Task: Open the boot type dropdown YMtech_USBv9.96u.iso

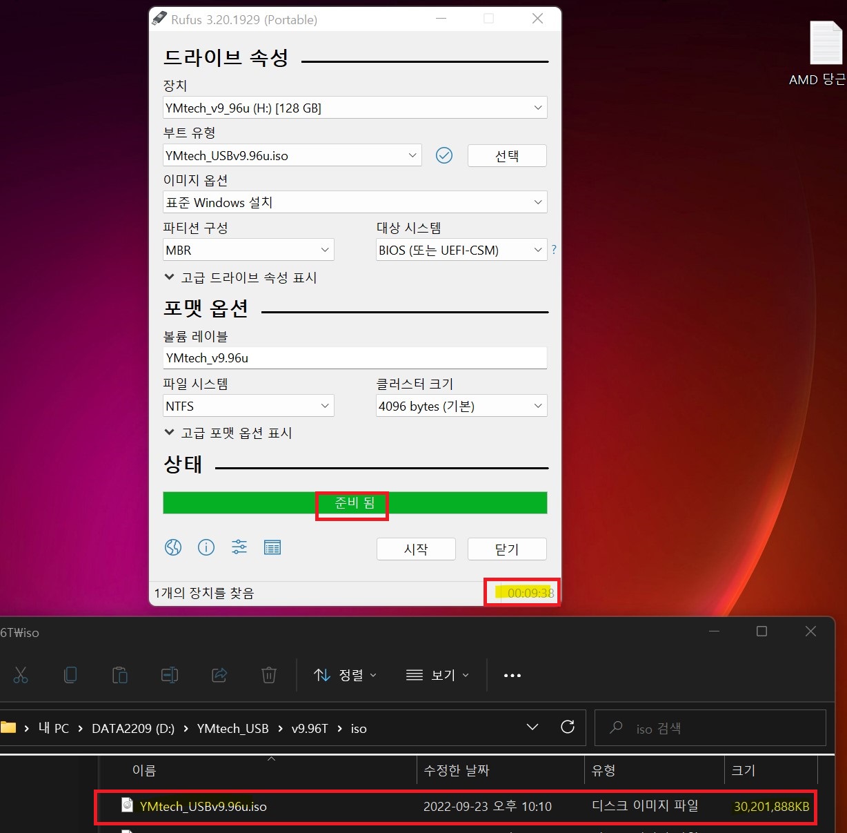Action: pos(292,155)
